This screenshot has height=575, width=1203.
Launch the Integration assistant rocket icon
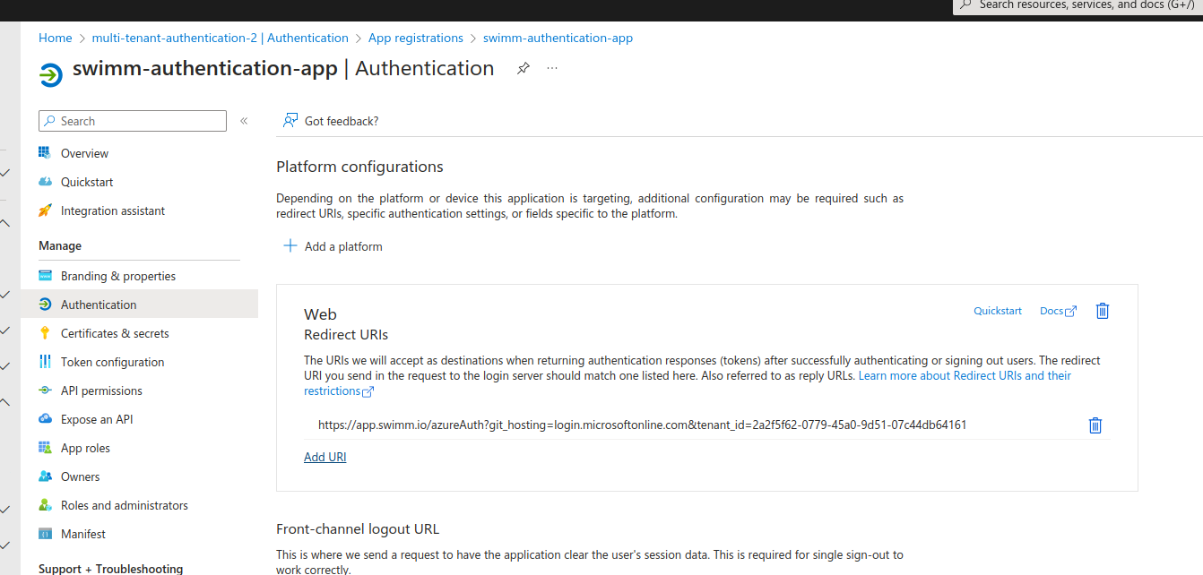(45, 210)
